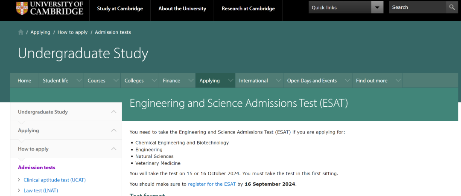Open the About the University menu
461x196 pixels.
[182, 9]
